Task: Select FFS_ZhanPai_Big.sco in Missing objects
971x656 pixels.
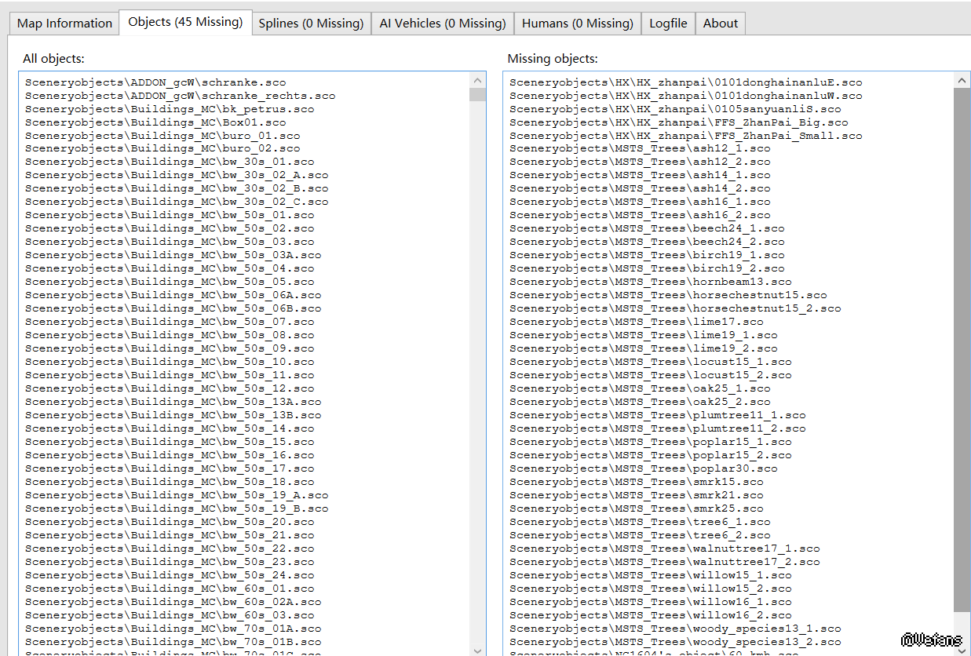Action: pyautogui.click(x=679, y=122)
